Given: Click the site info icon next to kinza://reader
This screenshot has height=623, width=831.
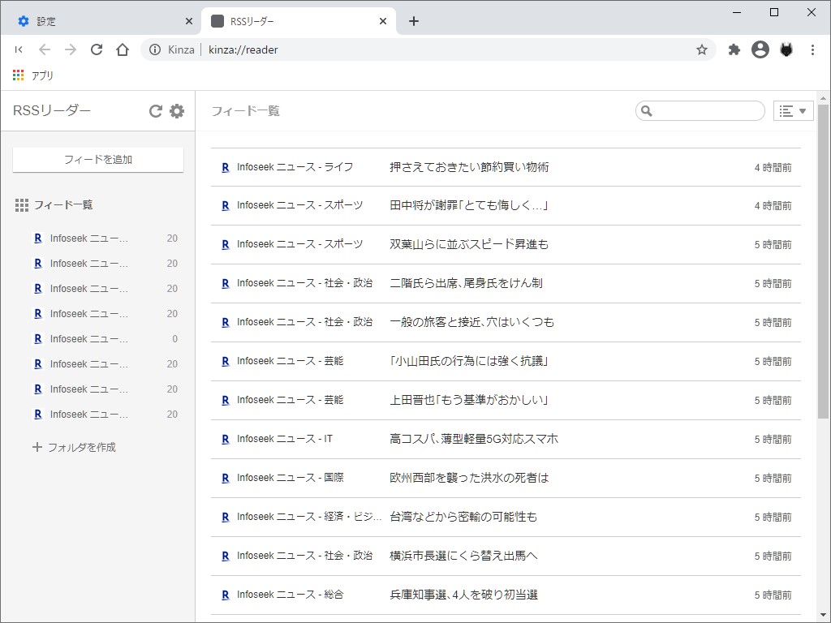Looking at the screenshot, I should click(154, 49).
